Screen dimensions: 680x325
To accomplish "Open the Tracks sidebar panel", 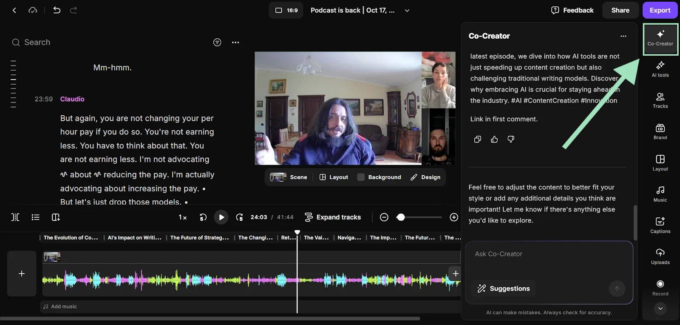I will (x=660, y=100).
